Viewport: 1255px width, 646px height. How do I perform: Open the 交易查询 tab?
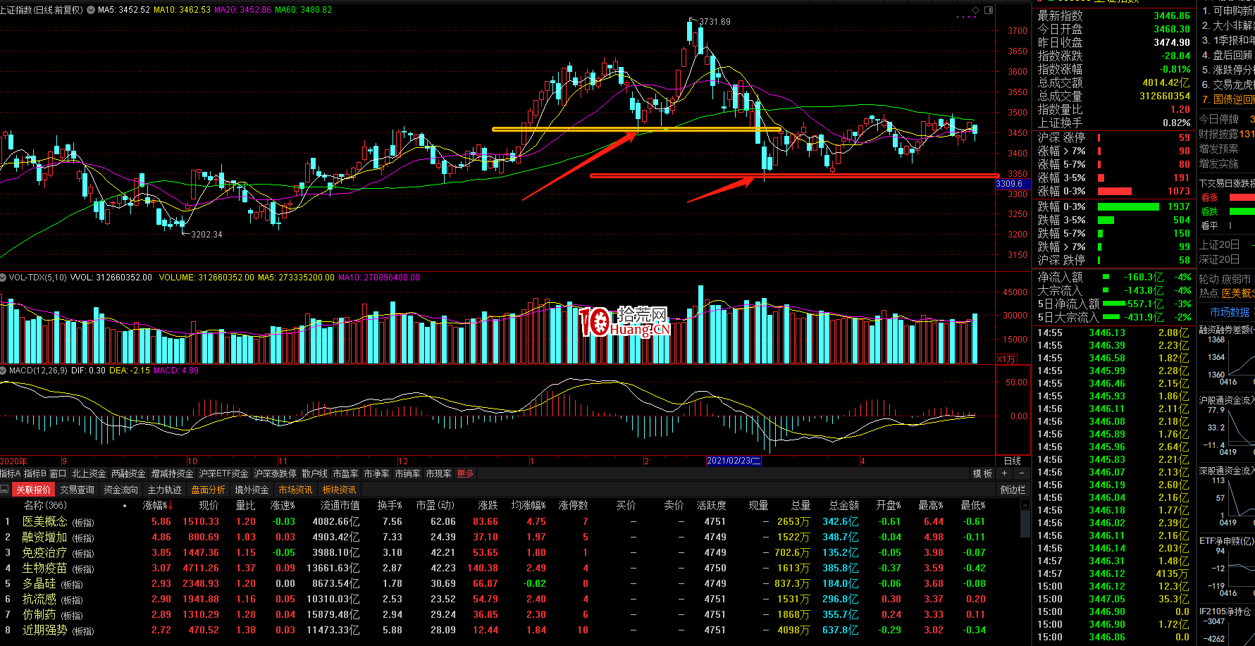click(x=77, y=490)
